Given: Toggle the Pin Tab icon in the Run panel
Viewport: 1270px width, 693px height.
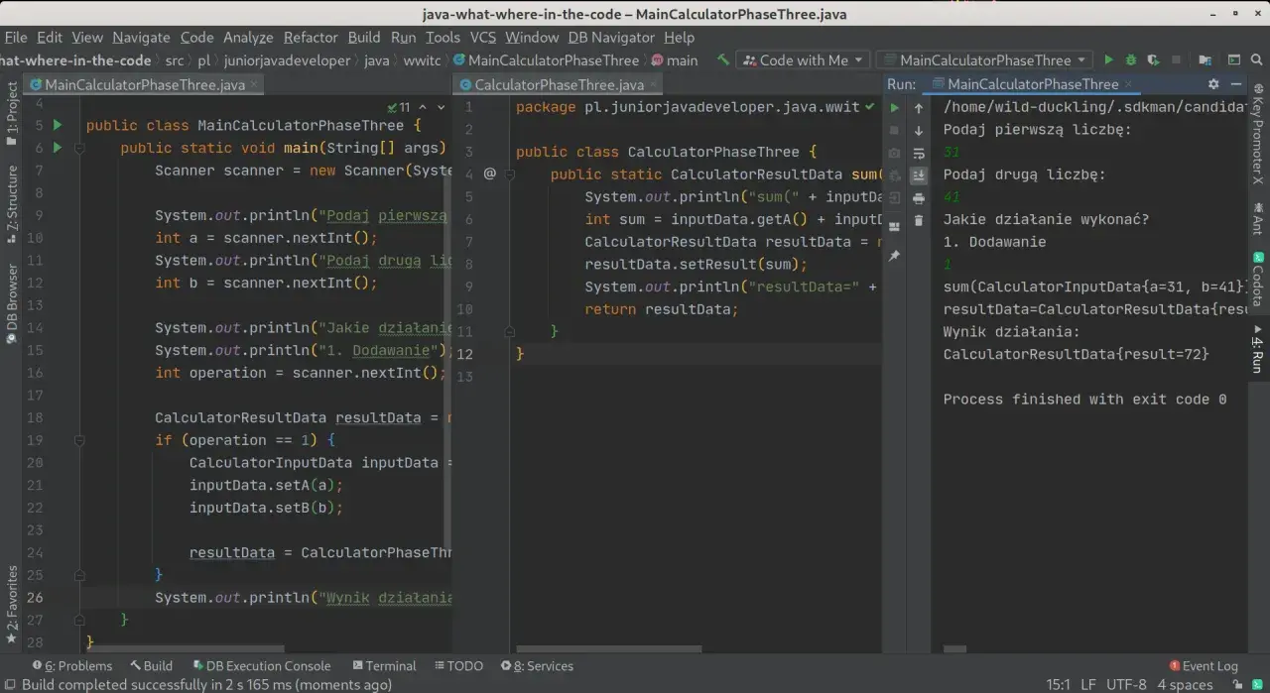Looking at the screenshot, I should 894,256.
